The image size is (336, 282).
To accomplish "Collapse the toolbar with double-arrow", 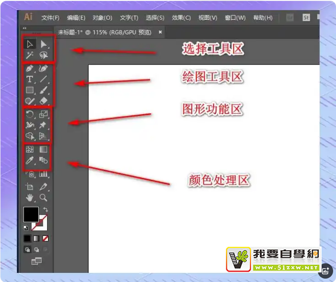I will coord(25,28).
